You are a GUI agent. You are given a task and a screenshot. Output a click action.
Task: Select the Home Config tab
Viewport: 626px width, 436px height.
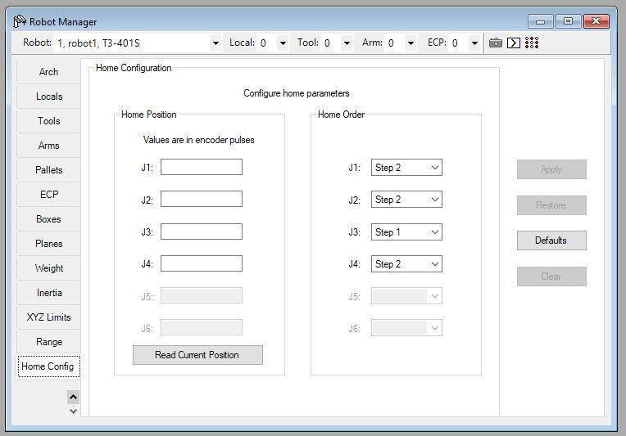pos(48,366)
